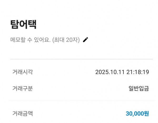This screenshot has height=123, width=158.
Task: Select the transaction date 2025.10.11
Action: click(x=109, y=72)
